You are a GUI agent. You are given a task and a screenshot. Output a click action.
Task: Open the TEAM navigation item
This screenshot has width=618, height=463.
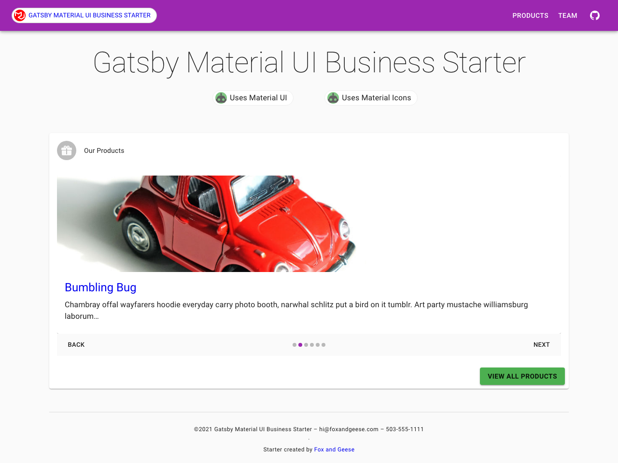[x=568, y=15]
